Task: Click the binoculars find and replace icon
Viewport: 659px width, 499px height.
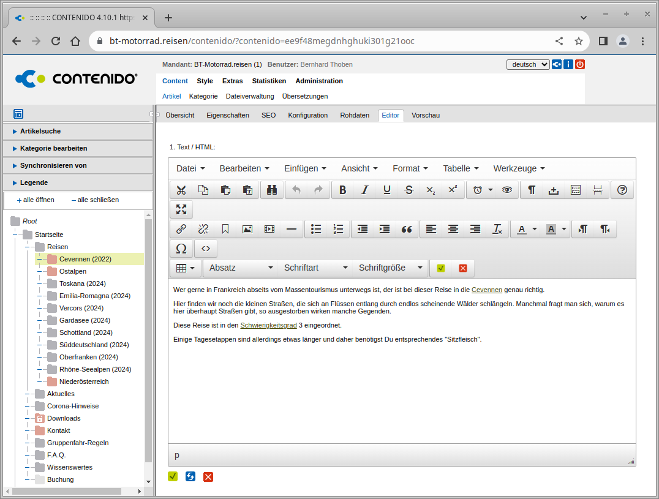Action: (x=272, y=190)
